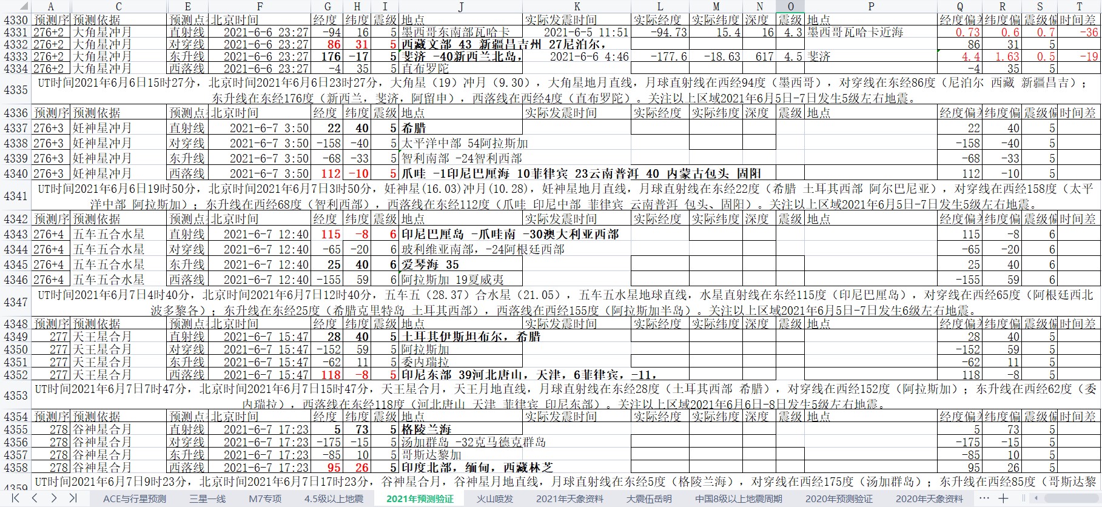Jump to first sheet with navigation arrow
The width and height of the screenshot is (1102, 507).
[x=16, y=498]
